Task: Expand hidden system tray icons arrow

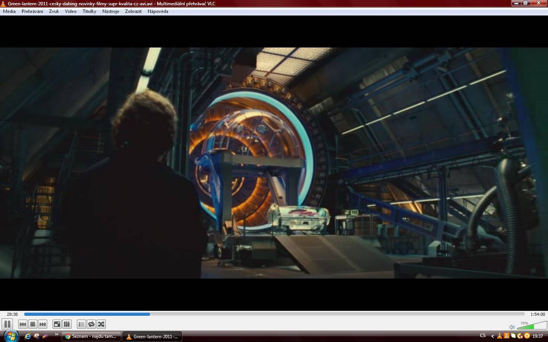Action: [x=492, y=336]
